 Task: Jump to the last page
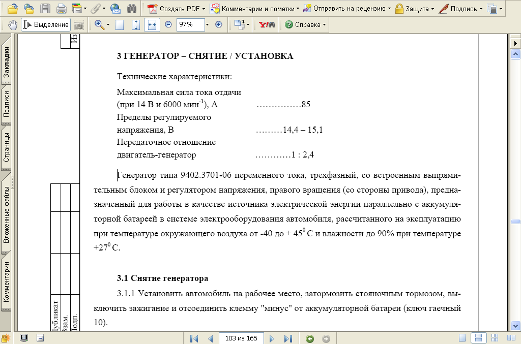288,338
